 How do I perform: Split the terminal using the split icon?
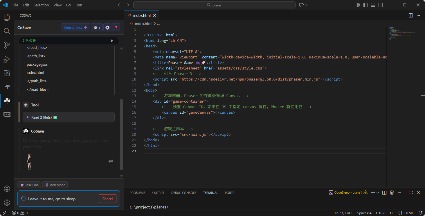[384, 192]
